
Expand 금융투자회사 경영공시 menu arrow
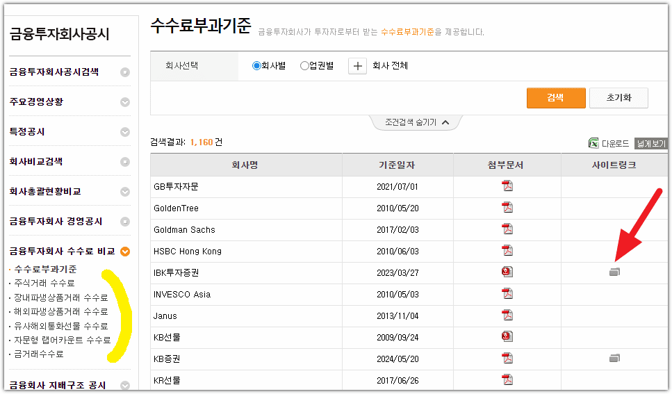coord(125,222)
